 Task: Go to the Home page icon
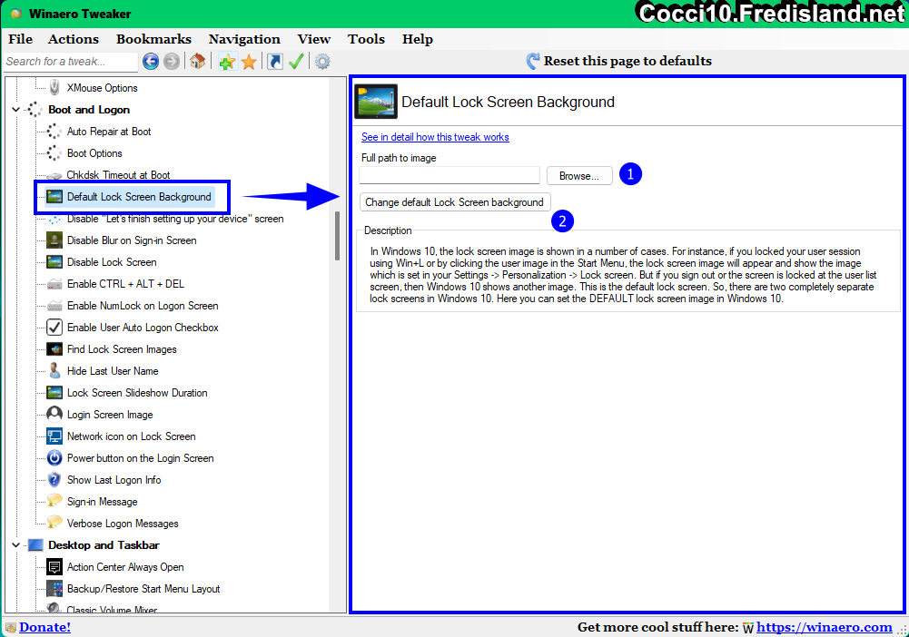[x=198, y=61]
